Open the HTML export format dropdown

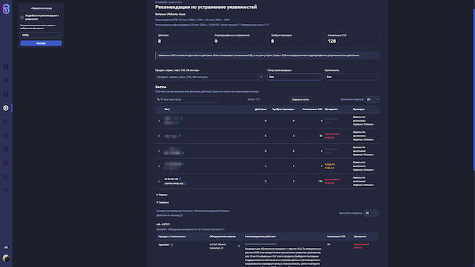pyautogui.click(x=41, y=35)
